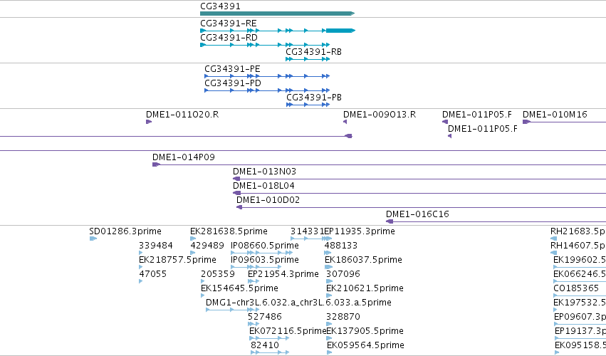Click the EP21954.3prime label
This screenshot has height=356, width=606.
[283, 274]
